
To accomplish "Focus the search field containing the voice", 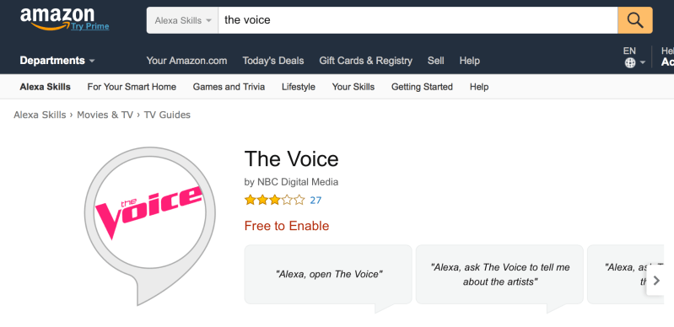I will (418, 20).
